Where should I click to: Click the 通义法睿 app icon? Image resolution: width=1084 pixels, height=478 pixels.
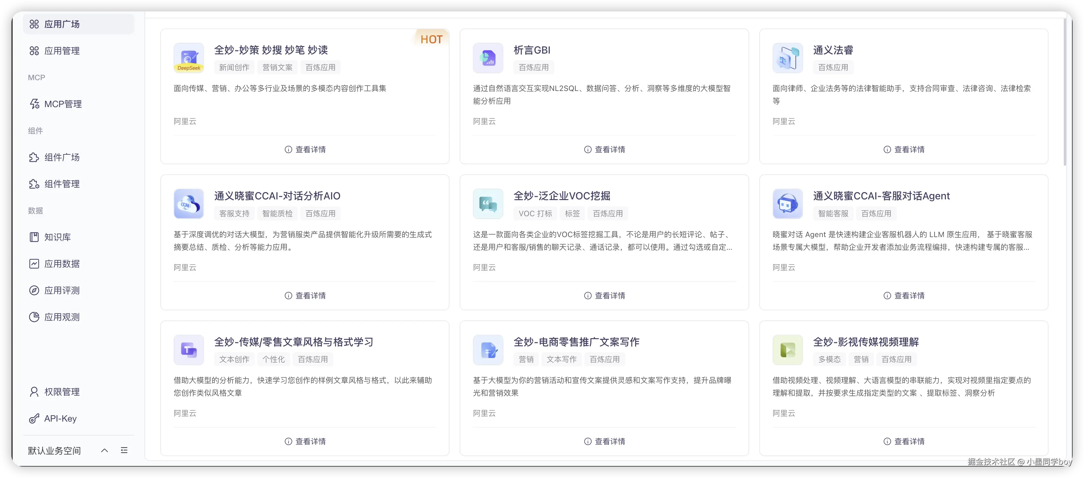787,58
